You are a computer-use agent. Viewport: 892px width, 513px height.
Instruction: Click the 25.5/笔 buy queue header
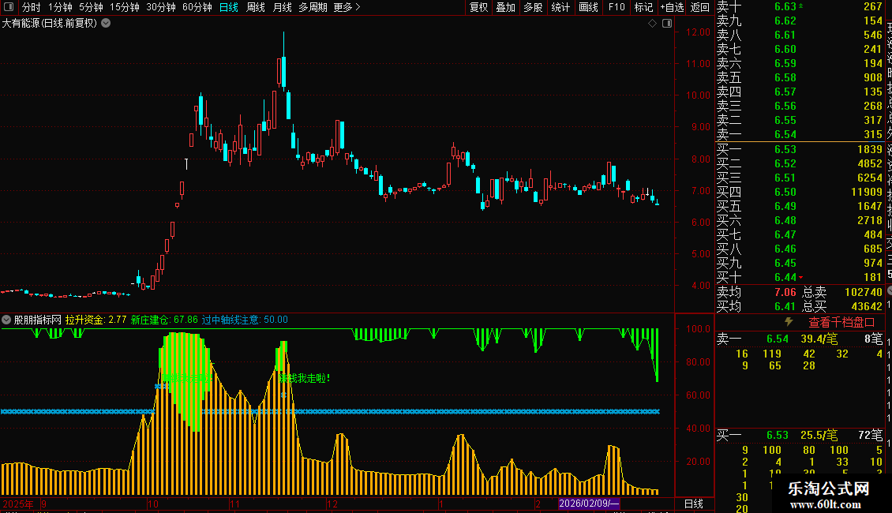819,435
